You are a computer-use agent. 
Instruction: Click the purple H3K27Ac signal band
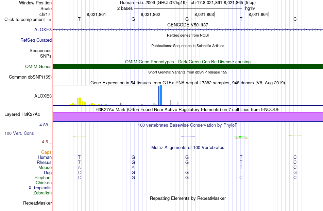click(x=188, y=117)
